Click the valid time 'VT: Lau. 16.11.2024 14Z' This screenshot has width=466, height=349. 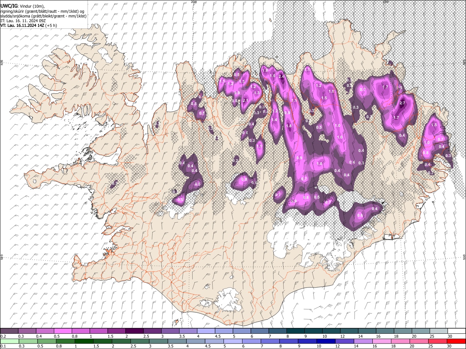click(x=23, y=25)
